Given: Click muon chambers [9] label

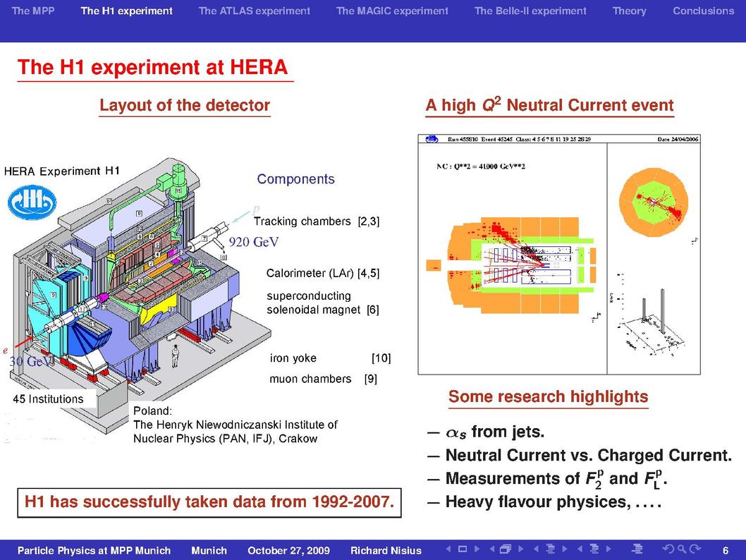Looking at the screenshot, I should (x=323, y=379).
